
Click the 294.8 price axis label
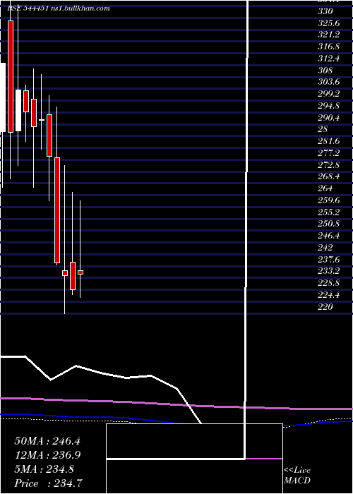click(x=328, y=106)
